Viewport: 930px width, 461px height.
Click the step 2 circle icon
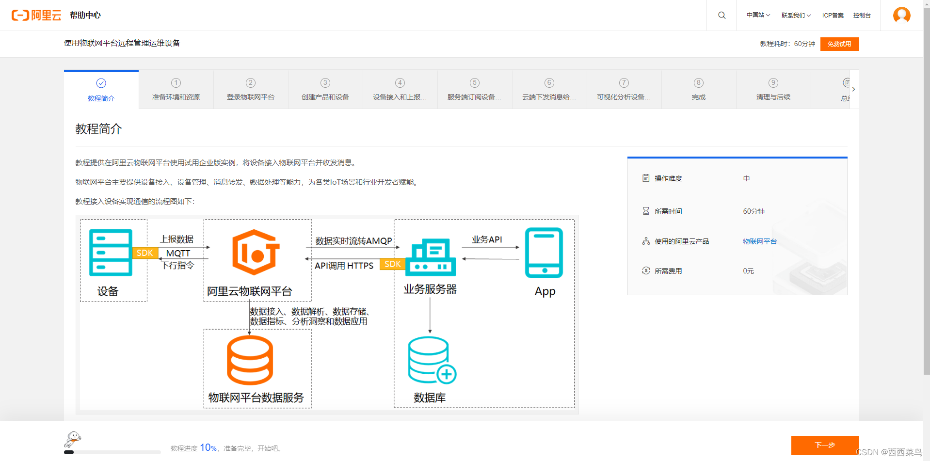click(251, 83)
